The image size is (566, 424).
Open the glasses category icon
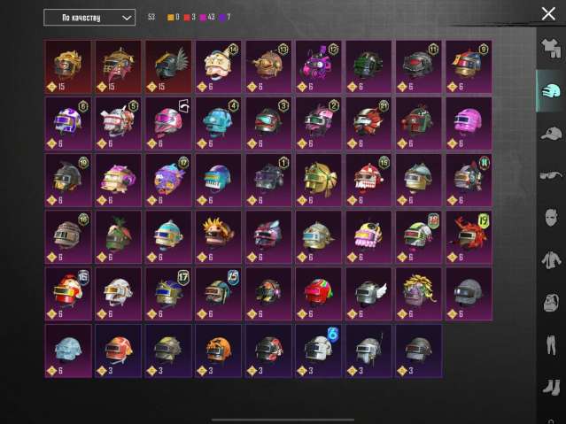pos(551,176)
